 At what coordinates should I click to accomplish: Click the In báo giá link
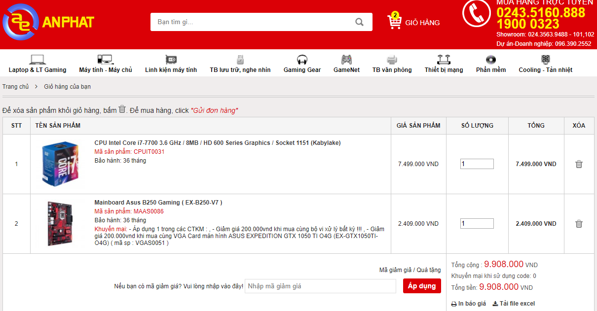472,304
